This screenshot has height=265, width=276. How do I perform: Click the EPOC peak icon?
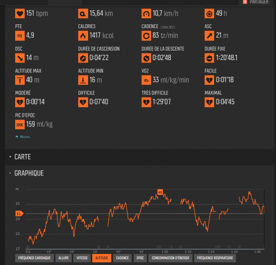click(20, 124)
